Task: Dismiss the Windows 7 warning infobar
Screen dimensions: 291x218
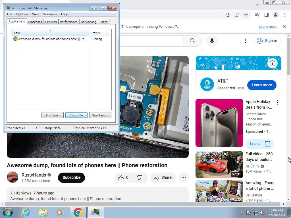Action: tap(284, 26)
